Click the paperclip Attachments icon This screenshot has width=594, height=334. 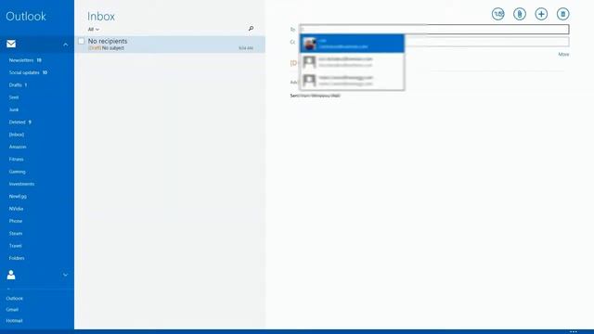pyautogui.click(x=520, y=14)
